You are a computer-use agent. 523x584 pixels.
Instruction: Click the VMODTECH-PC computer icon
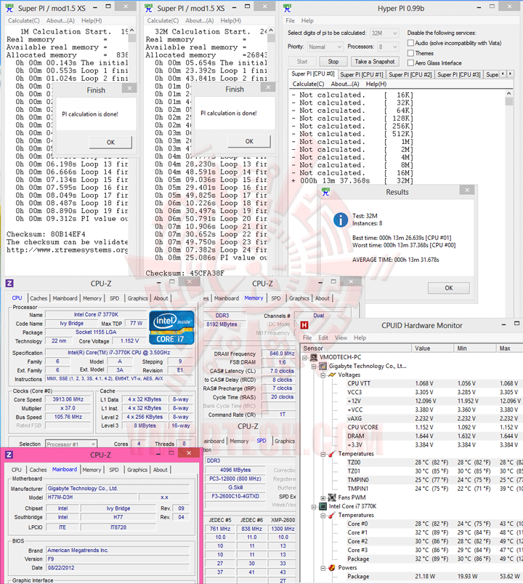pos(314,357)
